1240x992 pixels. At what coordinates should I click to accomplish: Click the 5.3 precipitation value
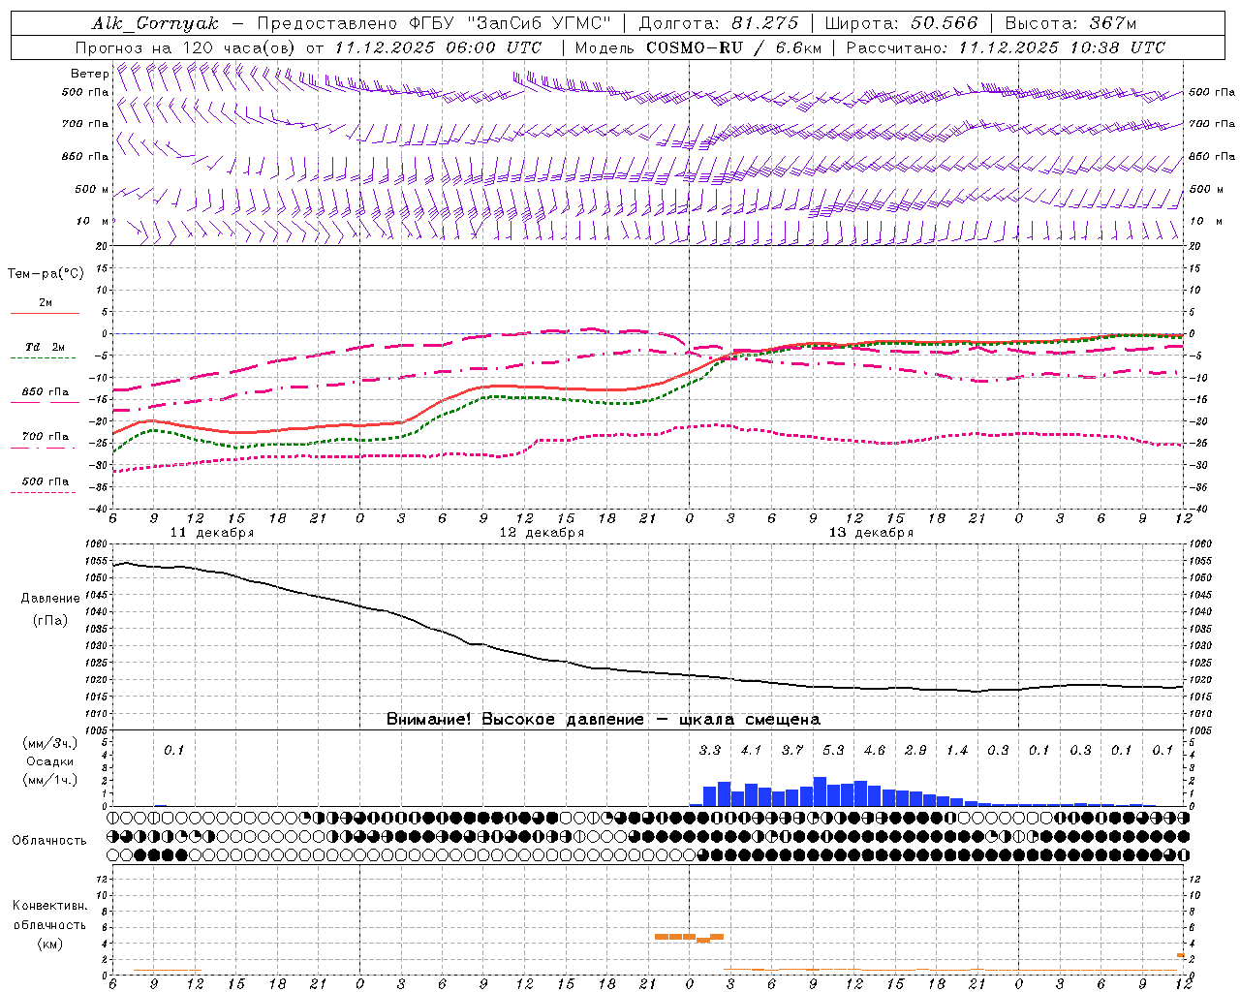click(x=833, y=750)
